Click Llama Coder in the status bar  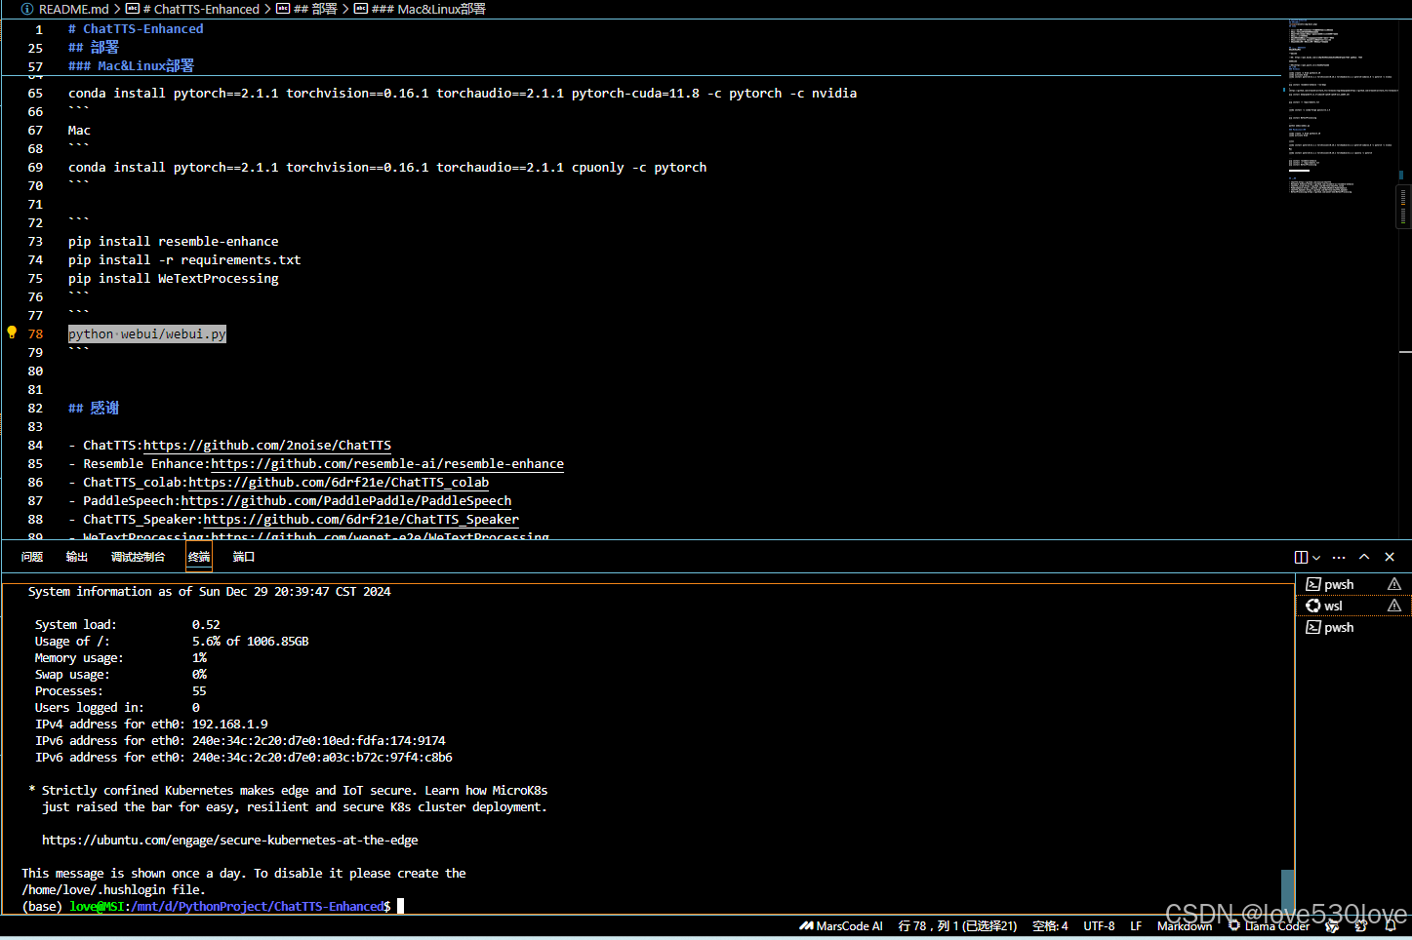tap(1269, 926)
